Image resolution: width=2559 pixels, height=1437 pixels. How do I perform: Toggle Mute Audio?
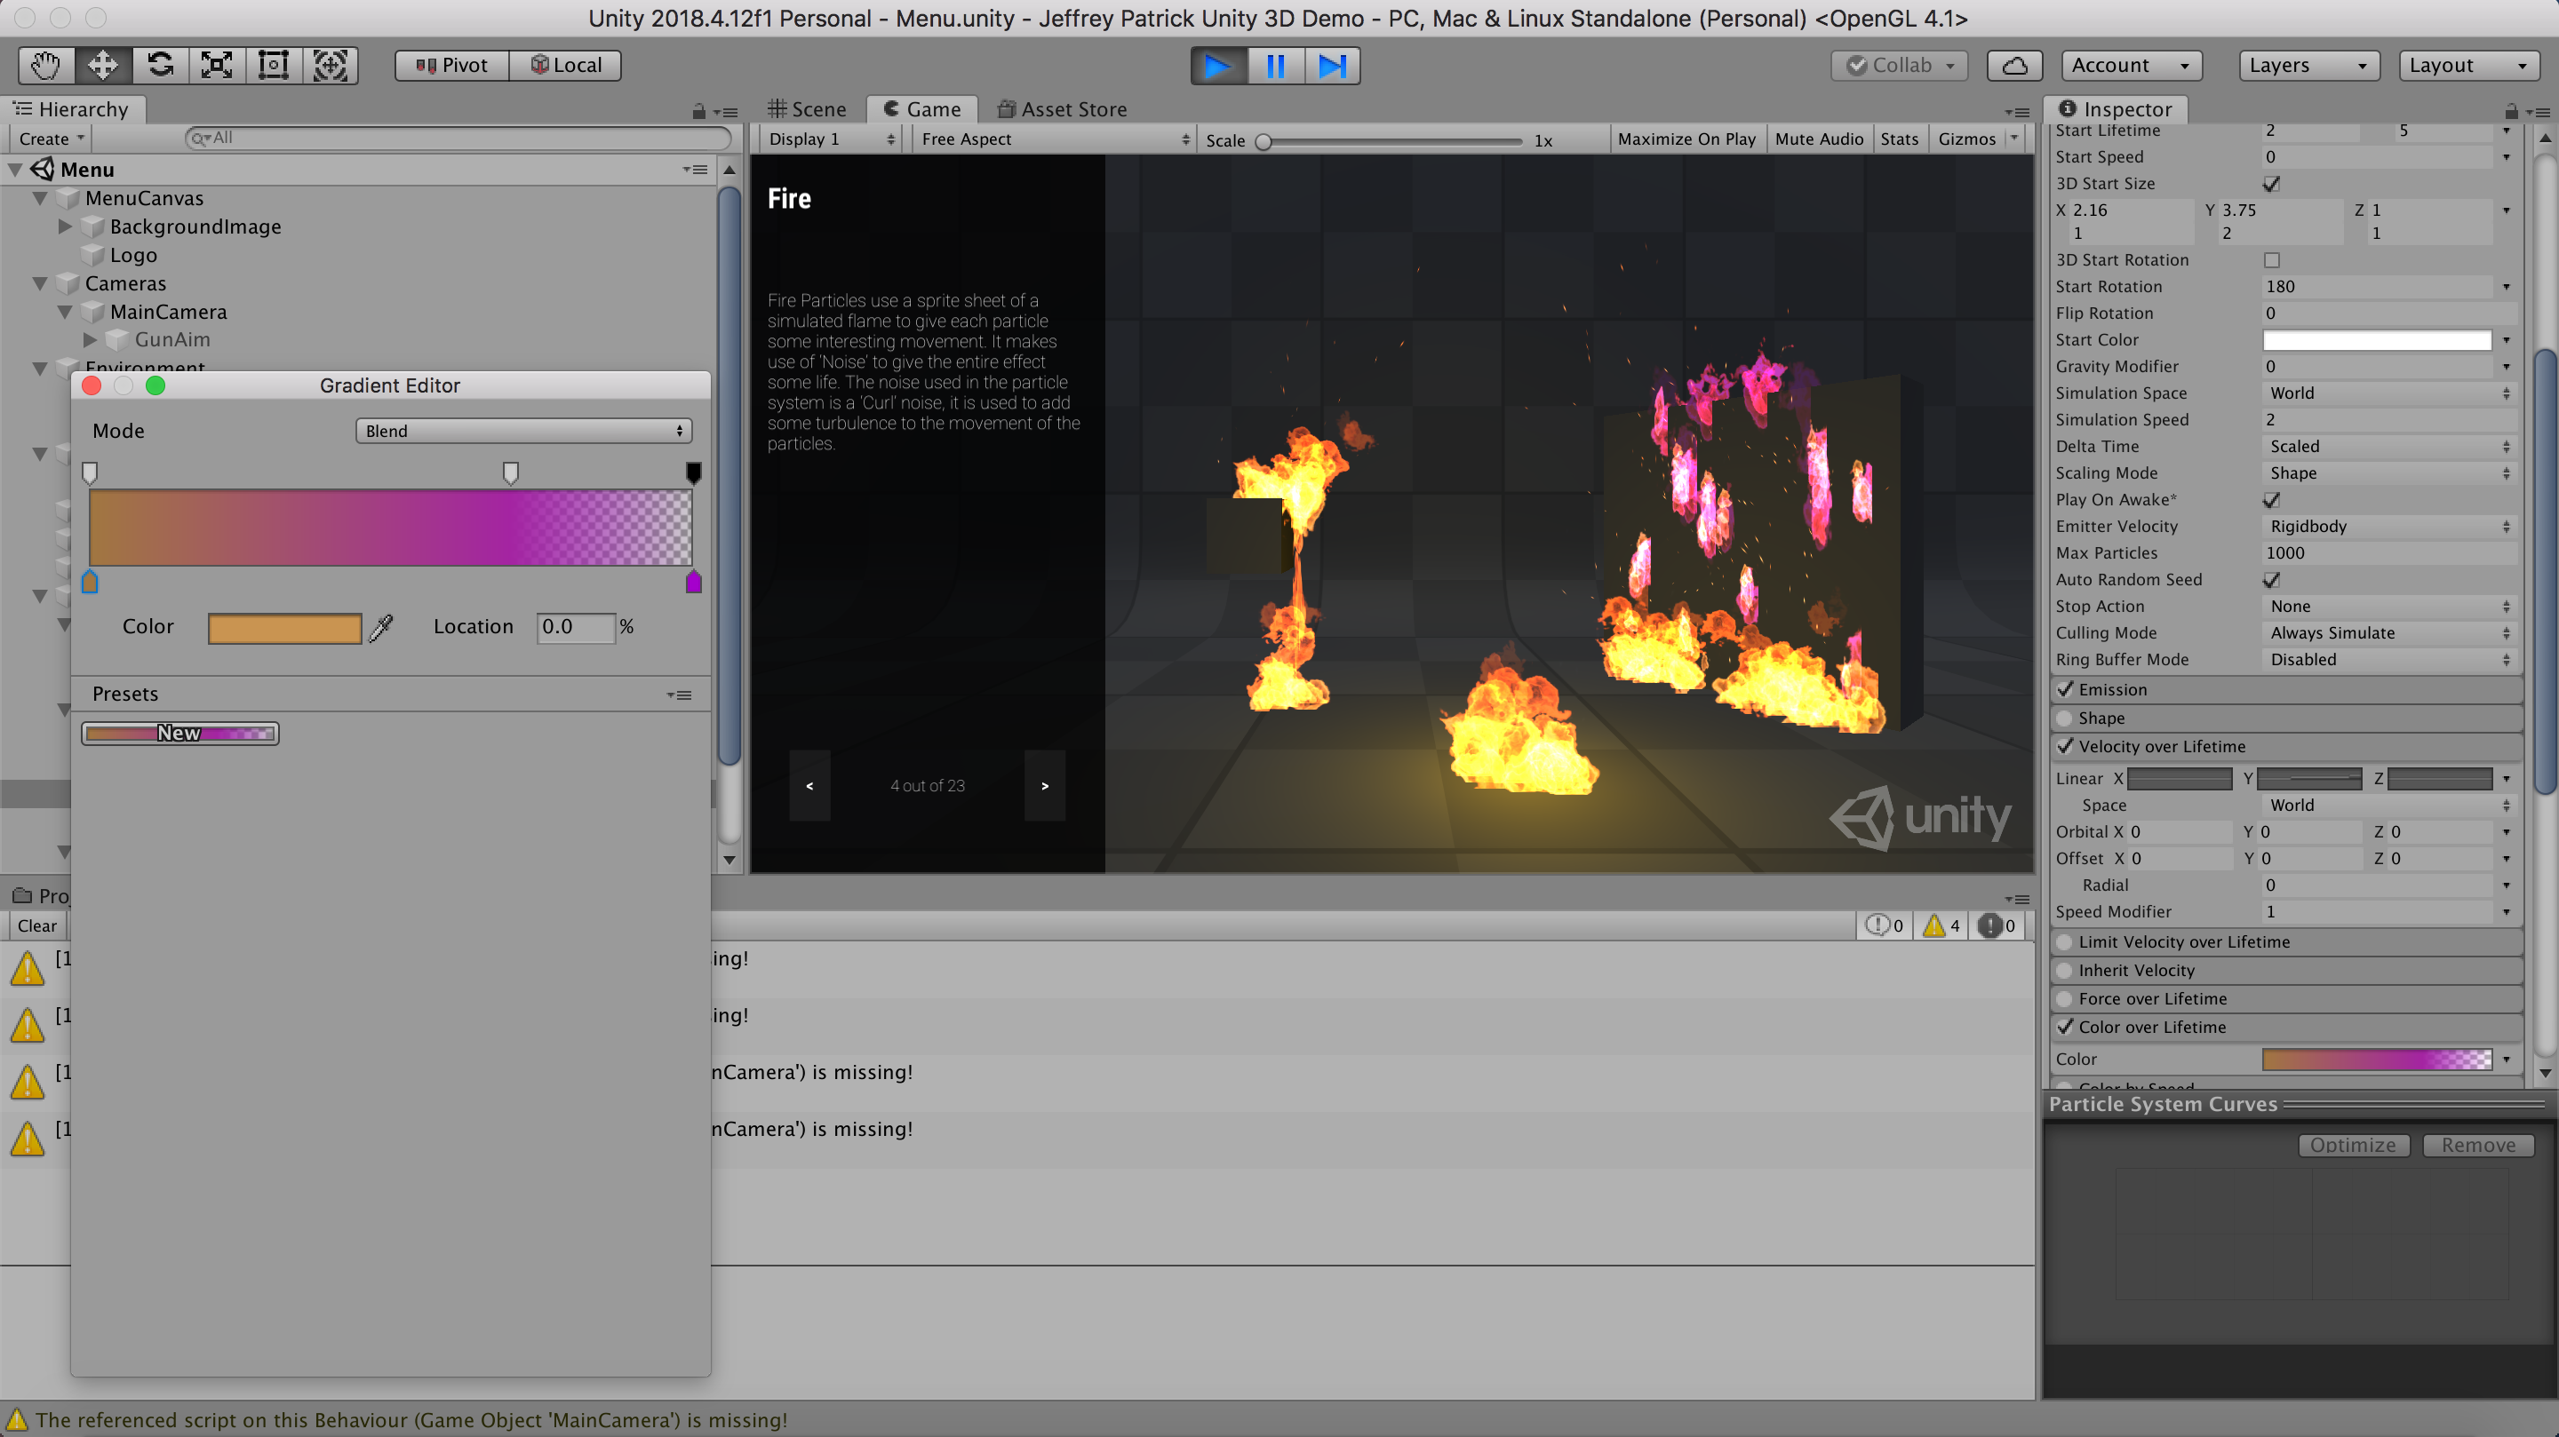(1818, 139)
